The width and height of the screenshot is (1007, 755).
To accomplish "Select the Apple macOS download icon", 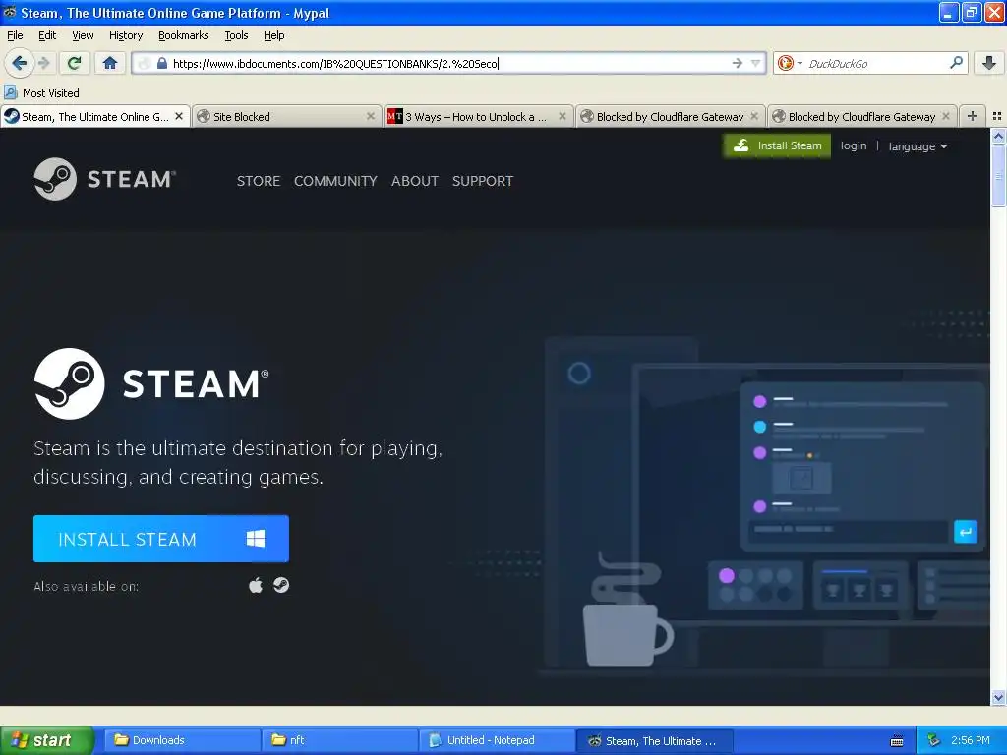I will [256, 585].
